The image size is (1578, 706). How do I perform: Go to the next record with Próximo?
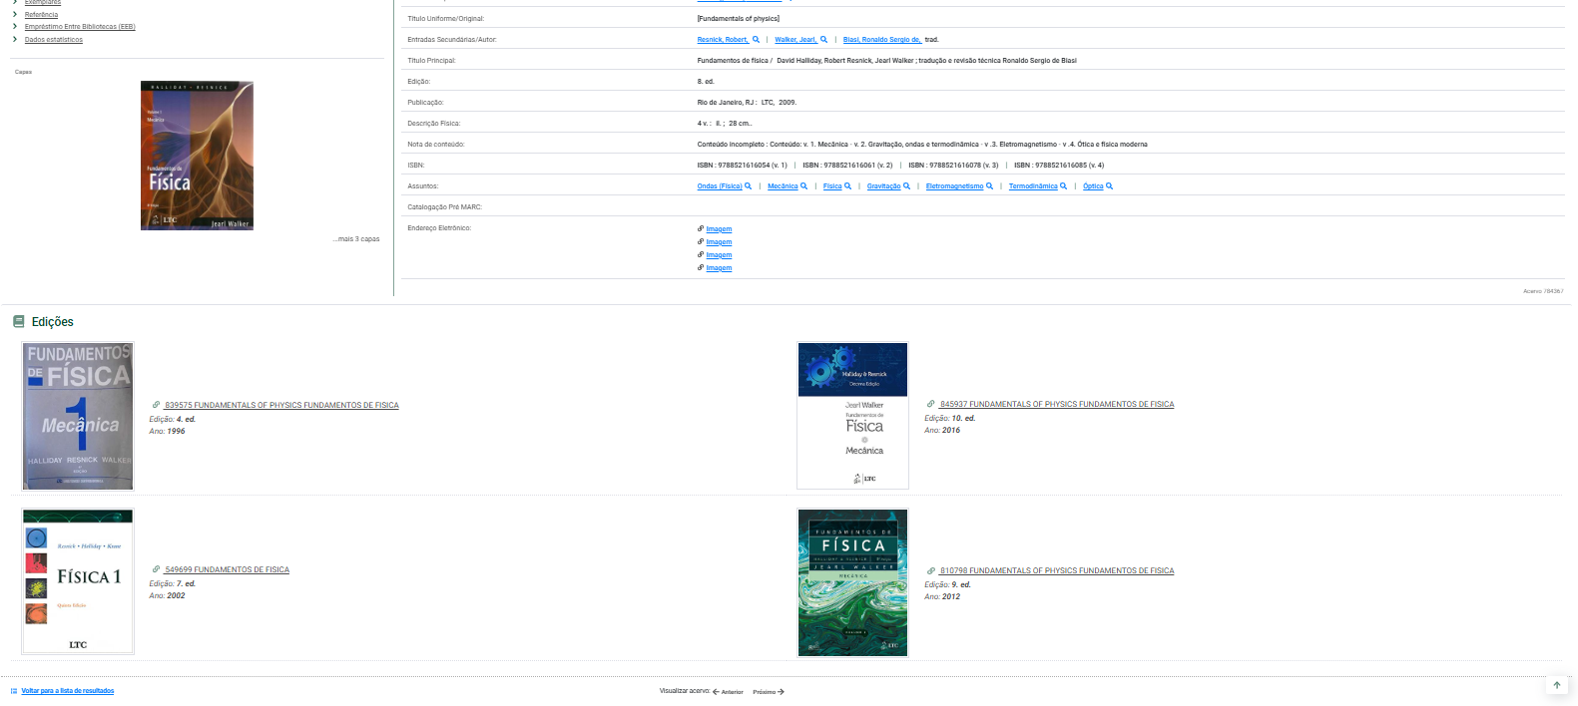click(769, 692)
